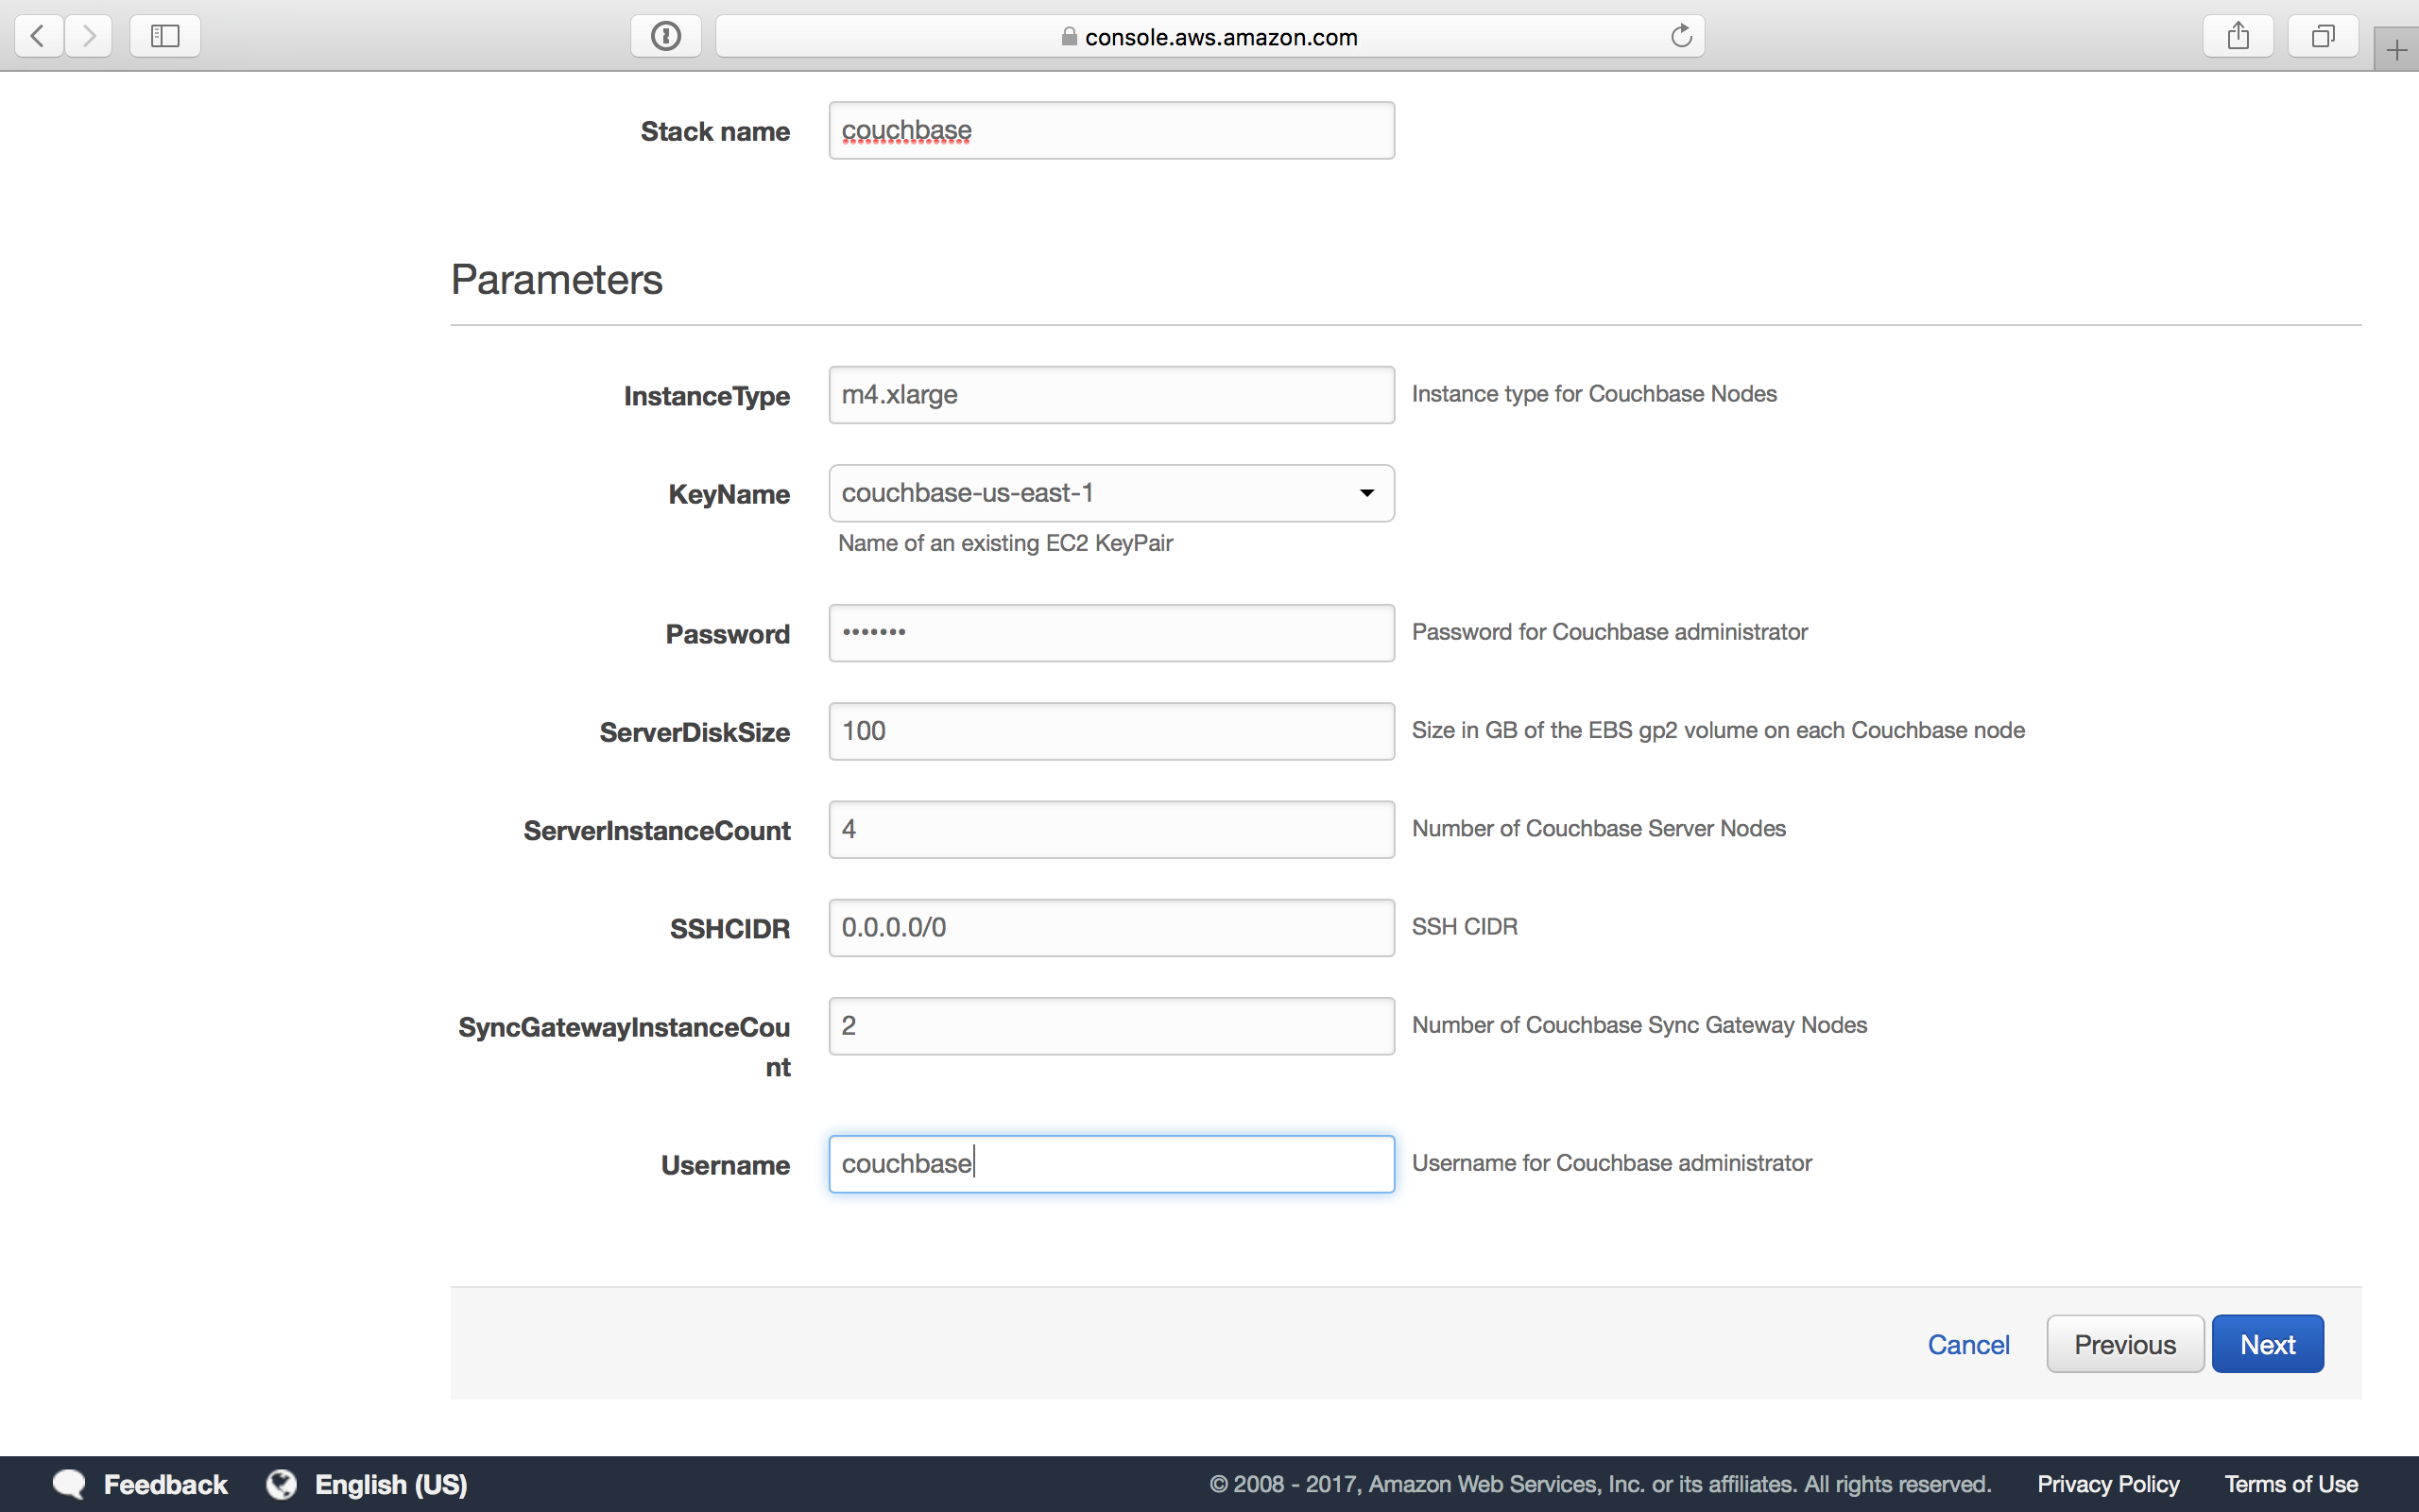Cancel the stack creation
This screenshot has height=1512, width=2419.
1968,1345
